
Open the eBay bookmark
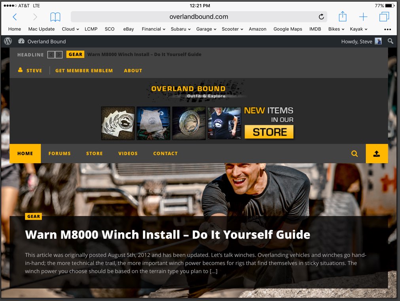pos(129,29)
